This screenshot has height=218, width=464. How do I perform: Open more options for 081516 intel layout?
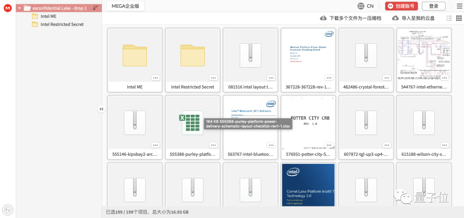coord(271,77)
